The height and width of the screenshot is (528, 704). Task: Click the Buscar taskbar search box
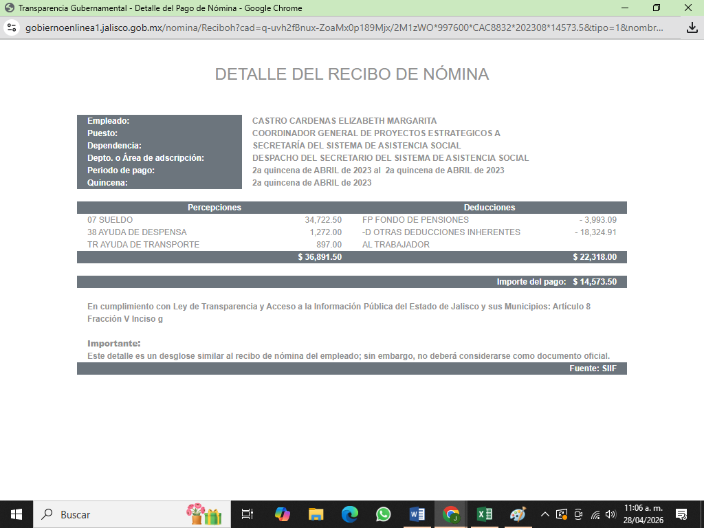[x=132, y=514]
